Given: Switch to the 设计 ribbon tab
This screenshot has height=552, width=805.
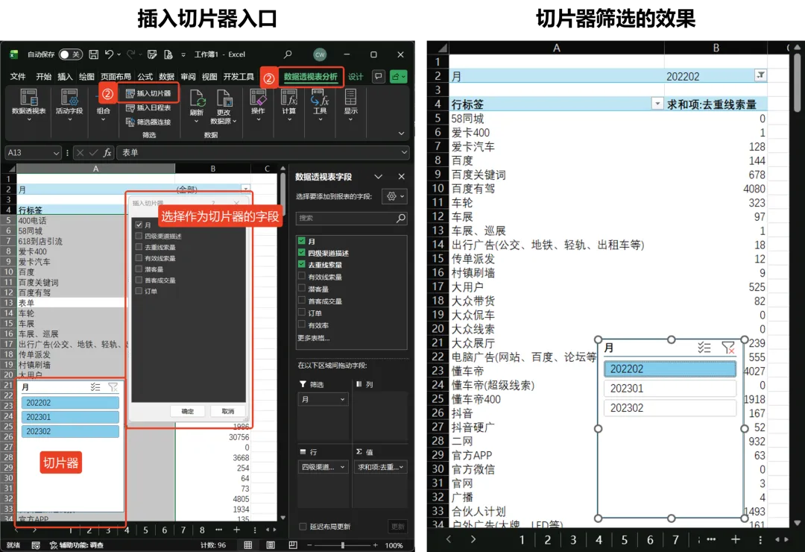Looking at the screenshot, I should pos(356,77).
